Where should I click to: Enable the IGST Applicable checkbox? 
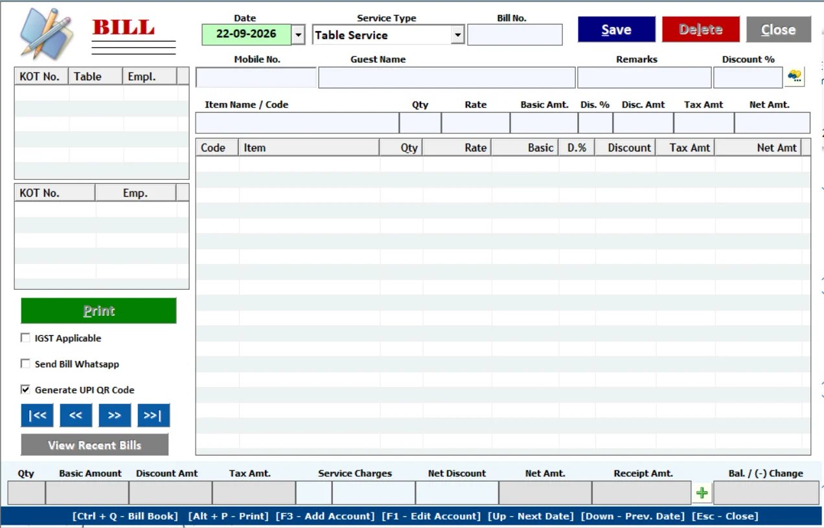point(25,338)
